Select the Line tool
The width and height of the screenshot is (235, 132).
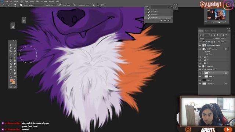pos(11,73)
